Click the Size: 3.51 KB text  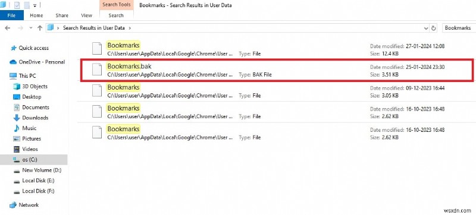[384, 74]
